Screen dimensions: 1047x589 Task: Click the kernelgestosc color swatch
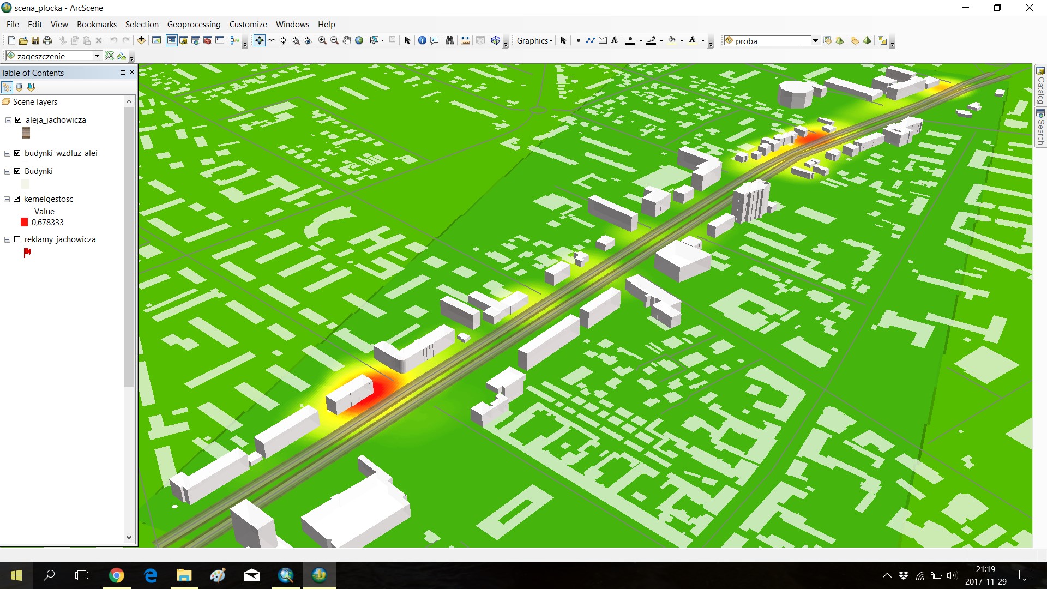[25, 221]
